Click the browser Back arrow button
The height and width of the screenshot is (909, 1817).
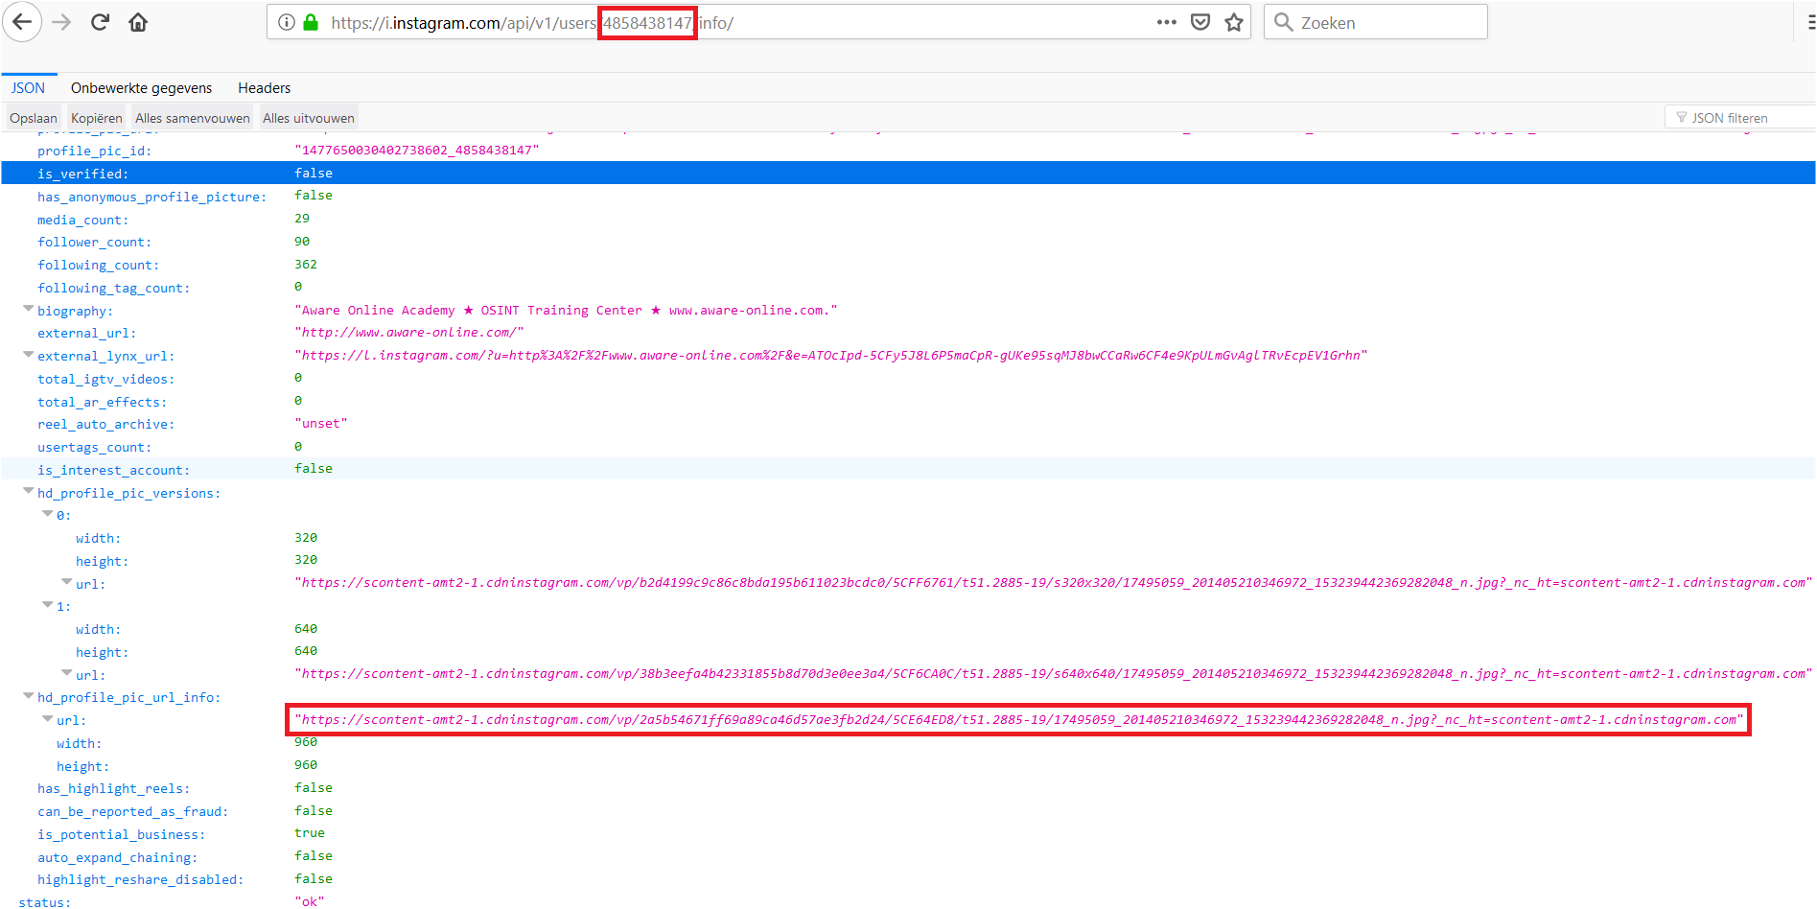click(22, 22)
